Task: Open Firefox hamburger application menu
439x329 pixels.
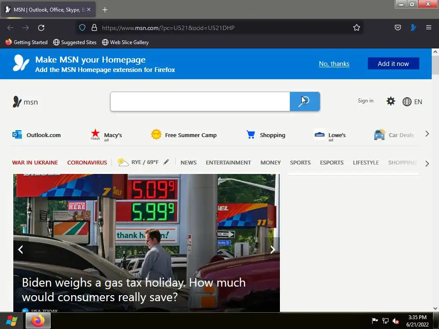Action: pyautogui.click(x=428, y=27)
